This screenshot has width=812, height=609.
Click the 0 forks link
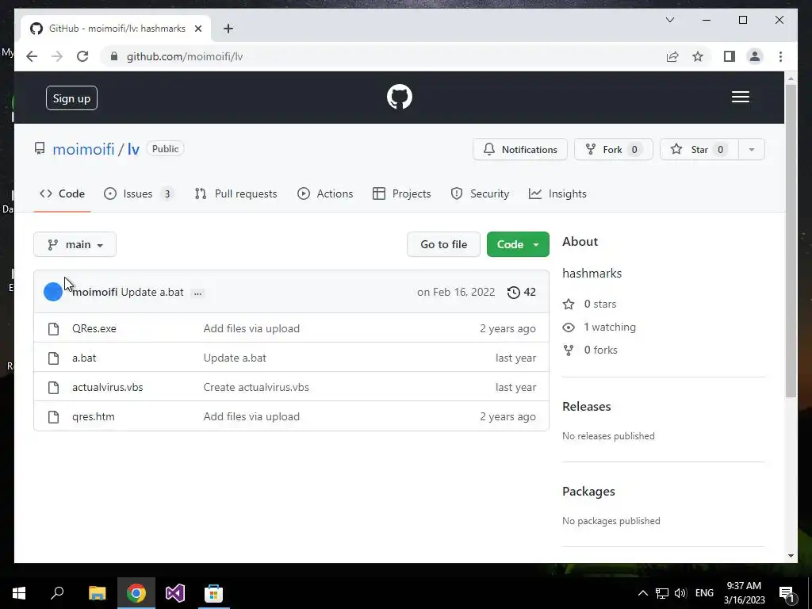pyautogui.click(x=590, y=350)
